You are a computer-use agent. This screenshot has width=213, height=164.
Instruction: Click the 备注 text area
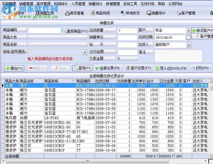pos(178,56)
